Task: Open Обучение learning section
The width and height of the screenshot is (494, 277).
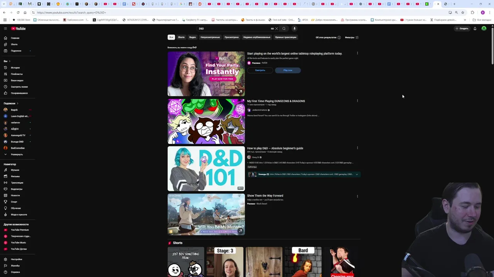Action: coord(15,208)
